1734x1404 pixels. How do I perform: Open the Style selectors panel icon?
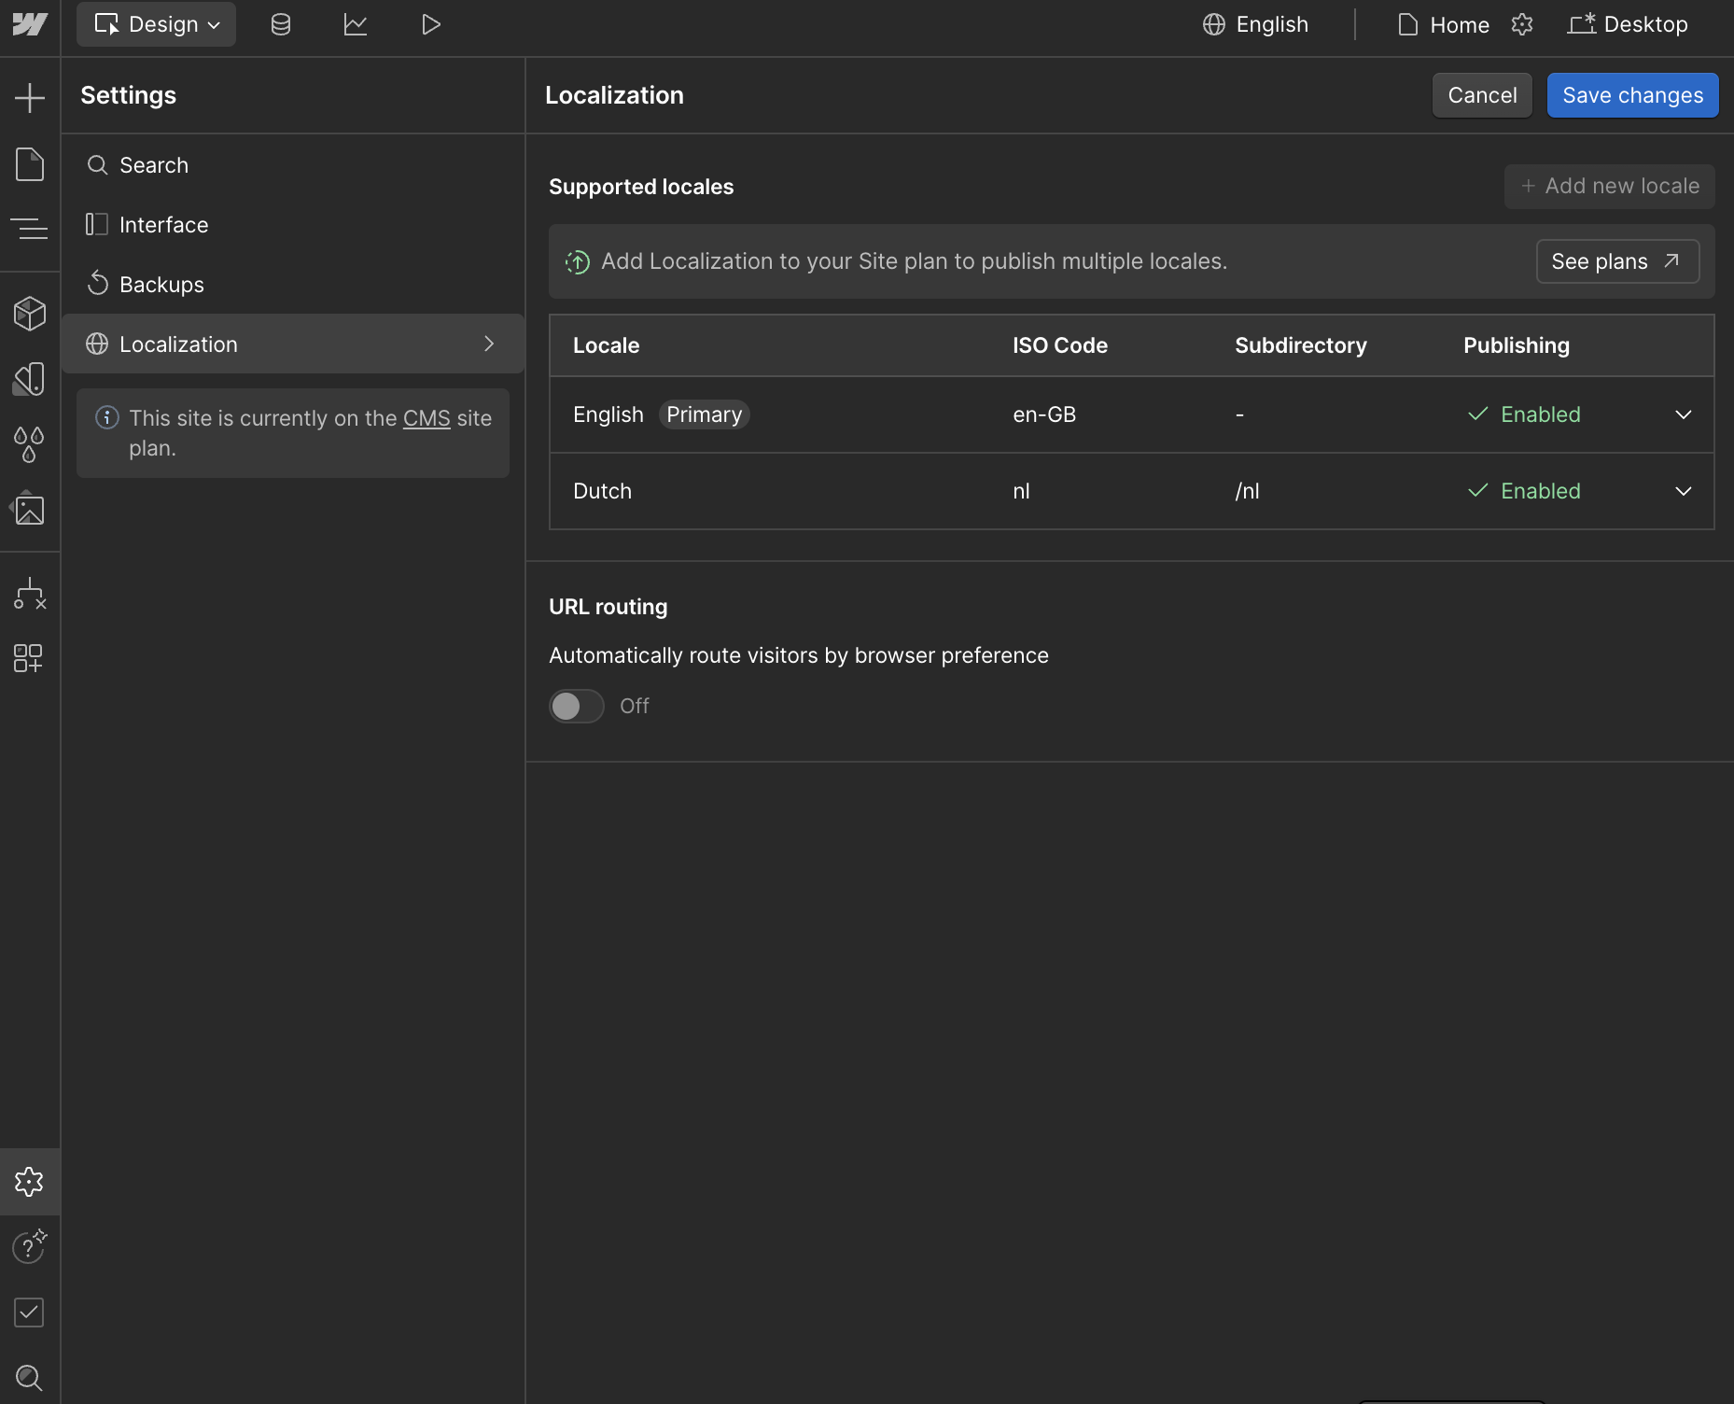(x=30, y=379)
